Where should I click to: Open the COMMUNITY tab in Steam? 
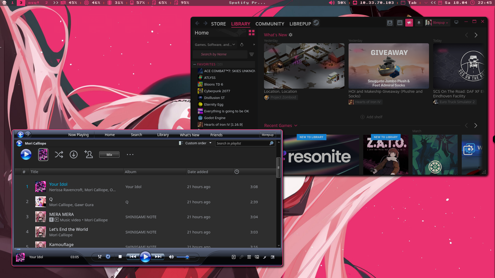point(270,24)
